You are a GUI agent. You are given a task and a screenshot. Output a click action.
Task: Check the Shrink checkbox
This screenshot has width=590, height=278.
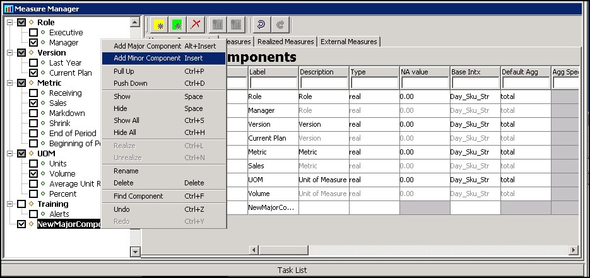tap(33, 123)
